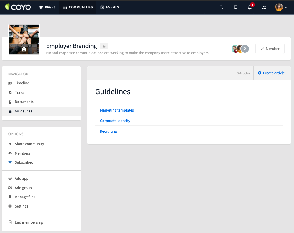Screen dimensions: 294x233
Task: Click the lock icon beside Employer Branding
Action: pyautogui.click(x=104, y=46)
